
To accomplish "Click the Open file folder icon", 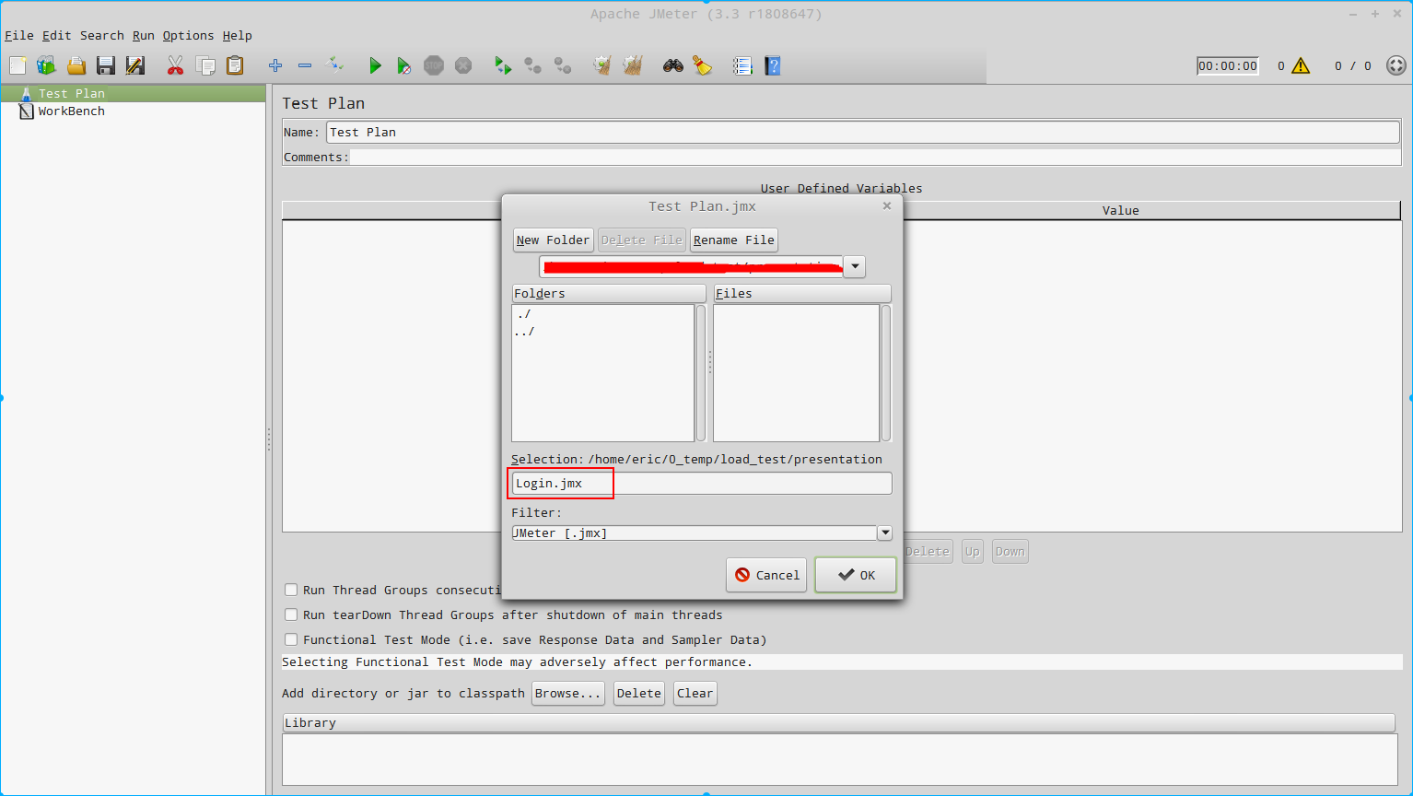I will coord(76,65).
